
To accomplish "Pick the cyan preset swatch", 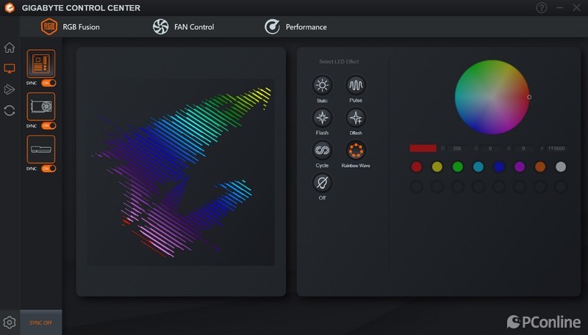I will point(478,166).
